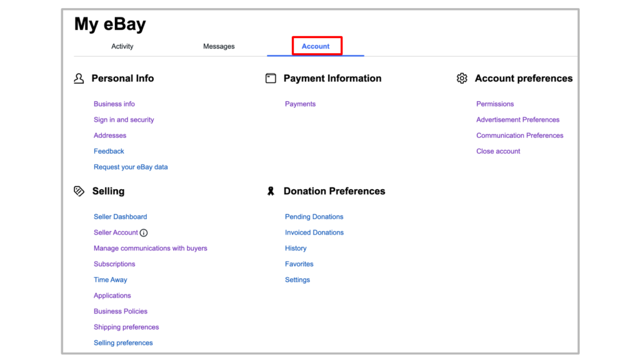Request your eBay data

[x=131, y=167]
